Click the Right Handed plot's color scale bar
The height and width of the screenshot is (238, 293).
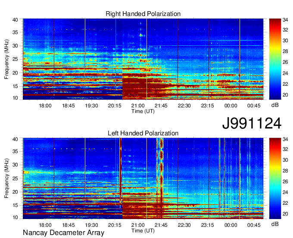pos(275,59)
